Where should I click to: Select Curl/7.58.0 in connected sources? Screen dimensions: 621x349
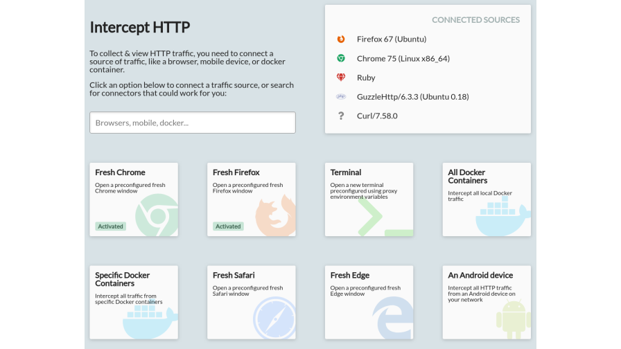coord(377,116)
